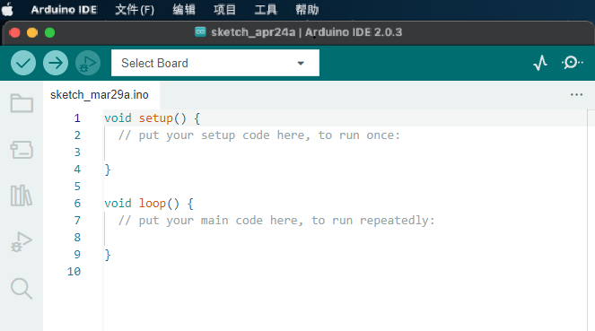Image resolution: width=595 pixels, height=331 pixels.
Task: Open the 项目 menu
Action: (224, 10)
